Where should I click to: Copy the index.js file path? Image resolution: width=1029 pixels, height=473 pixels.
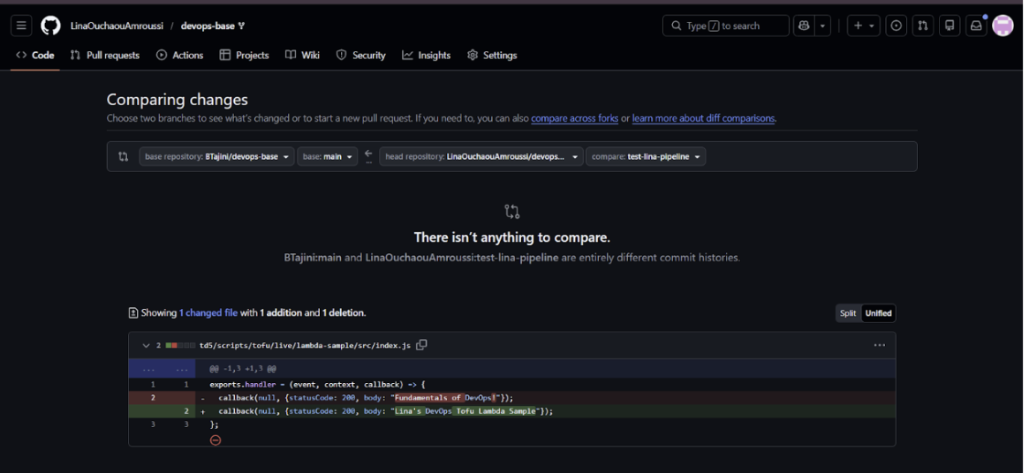422,345
